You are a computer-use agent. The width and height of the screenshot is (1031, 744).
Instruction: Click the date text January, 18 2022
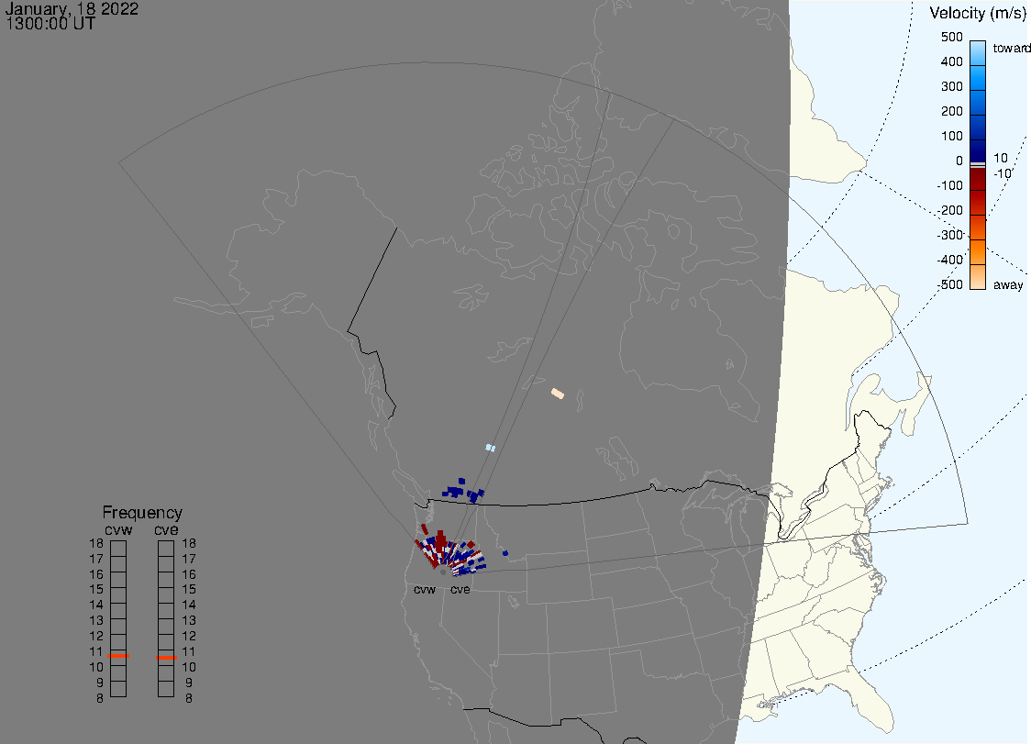(x=72, y=8)
